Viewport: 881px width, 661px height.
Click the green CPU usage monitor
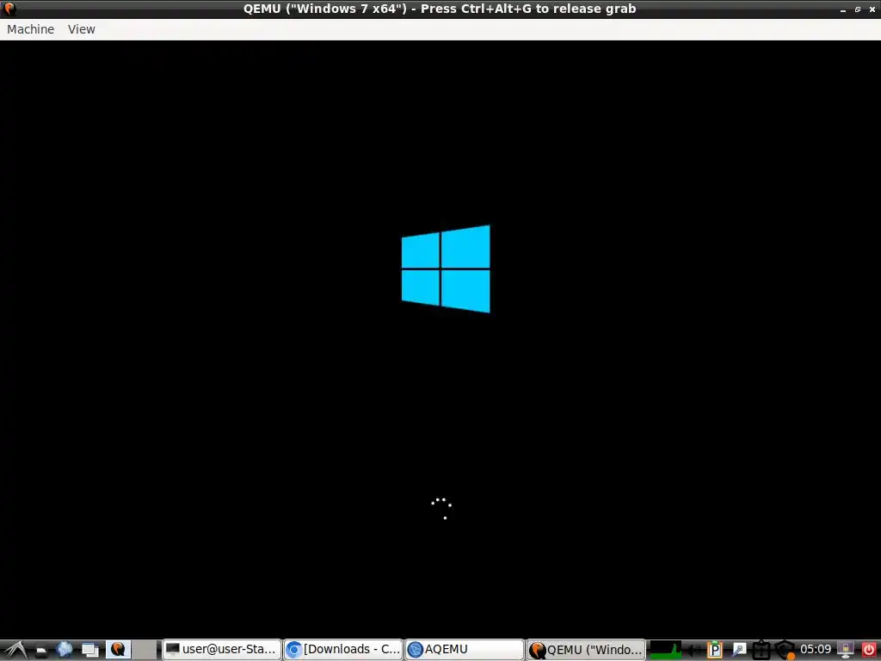pyautogui.click(x=665, y=650)
